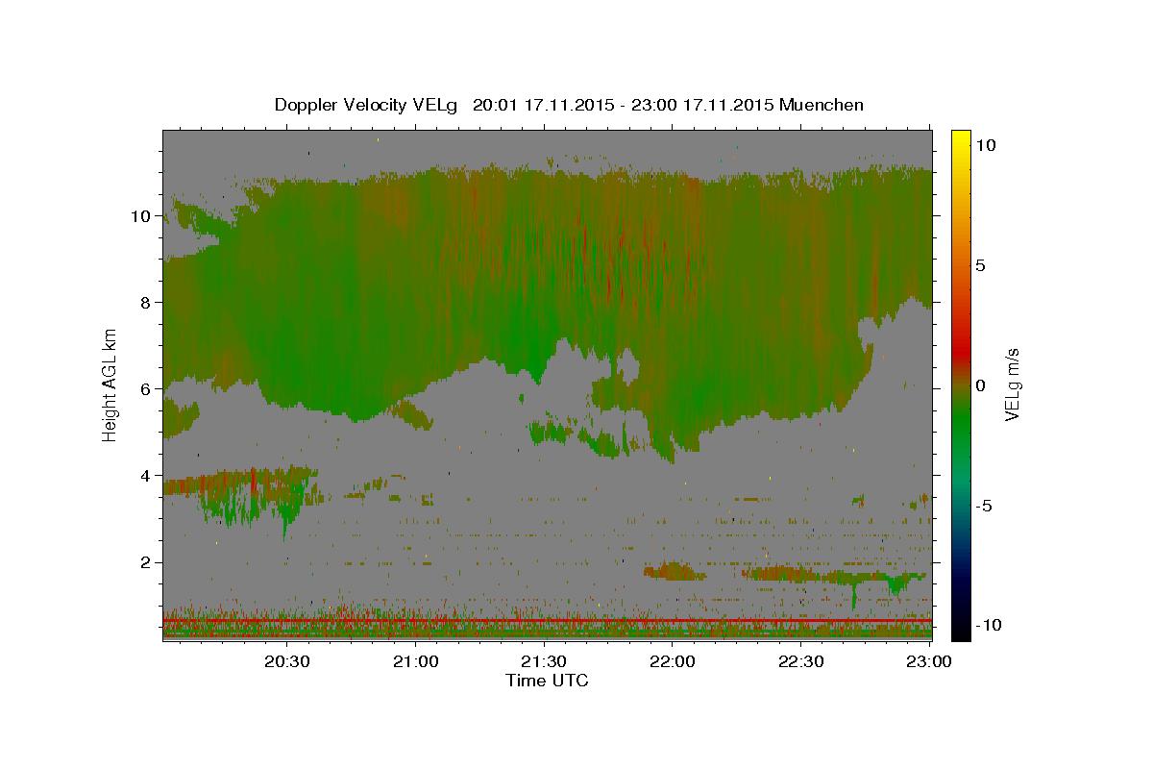Click the '21:30' time axis label
Screen dimensions: 1153x769
pyautogui.click(x=545, y=661)
